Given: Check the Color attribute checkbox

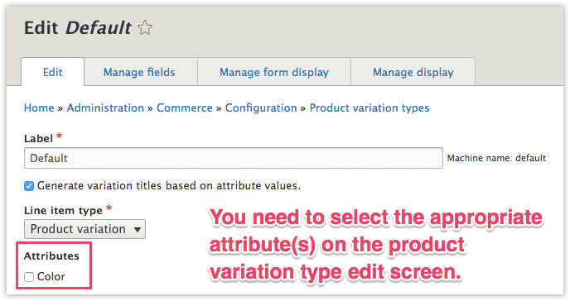Looking at the screenshot, I should pos(29,277).
